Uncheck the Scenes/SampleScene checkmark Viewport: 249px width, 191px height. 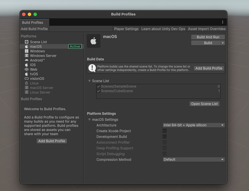point(98,86)
